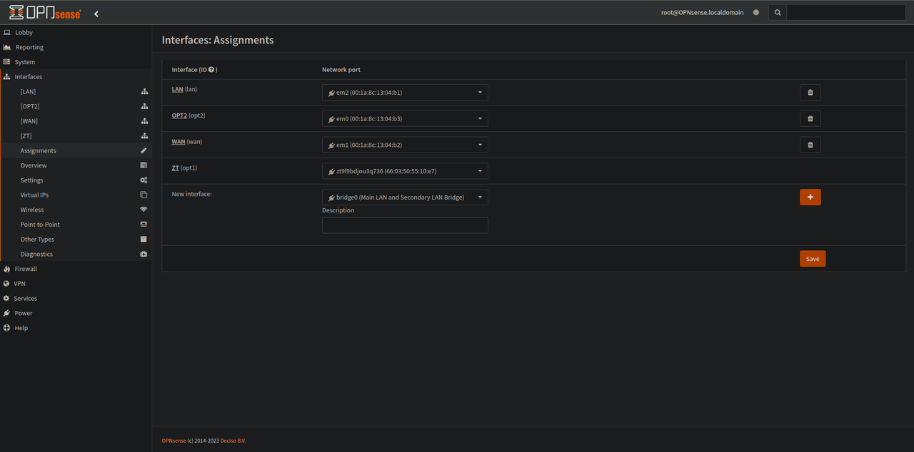This screenshot has width=914, height=452.
Task: Click the Wireless wifi icon
Action: pos(144,210)
